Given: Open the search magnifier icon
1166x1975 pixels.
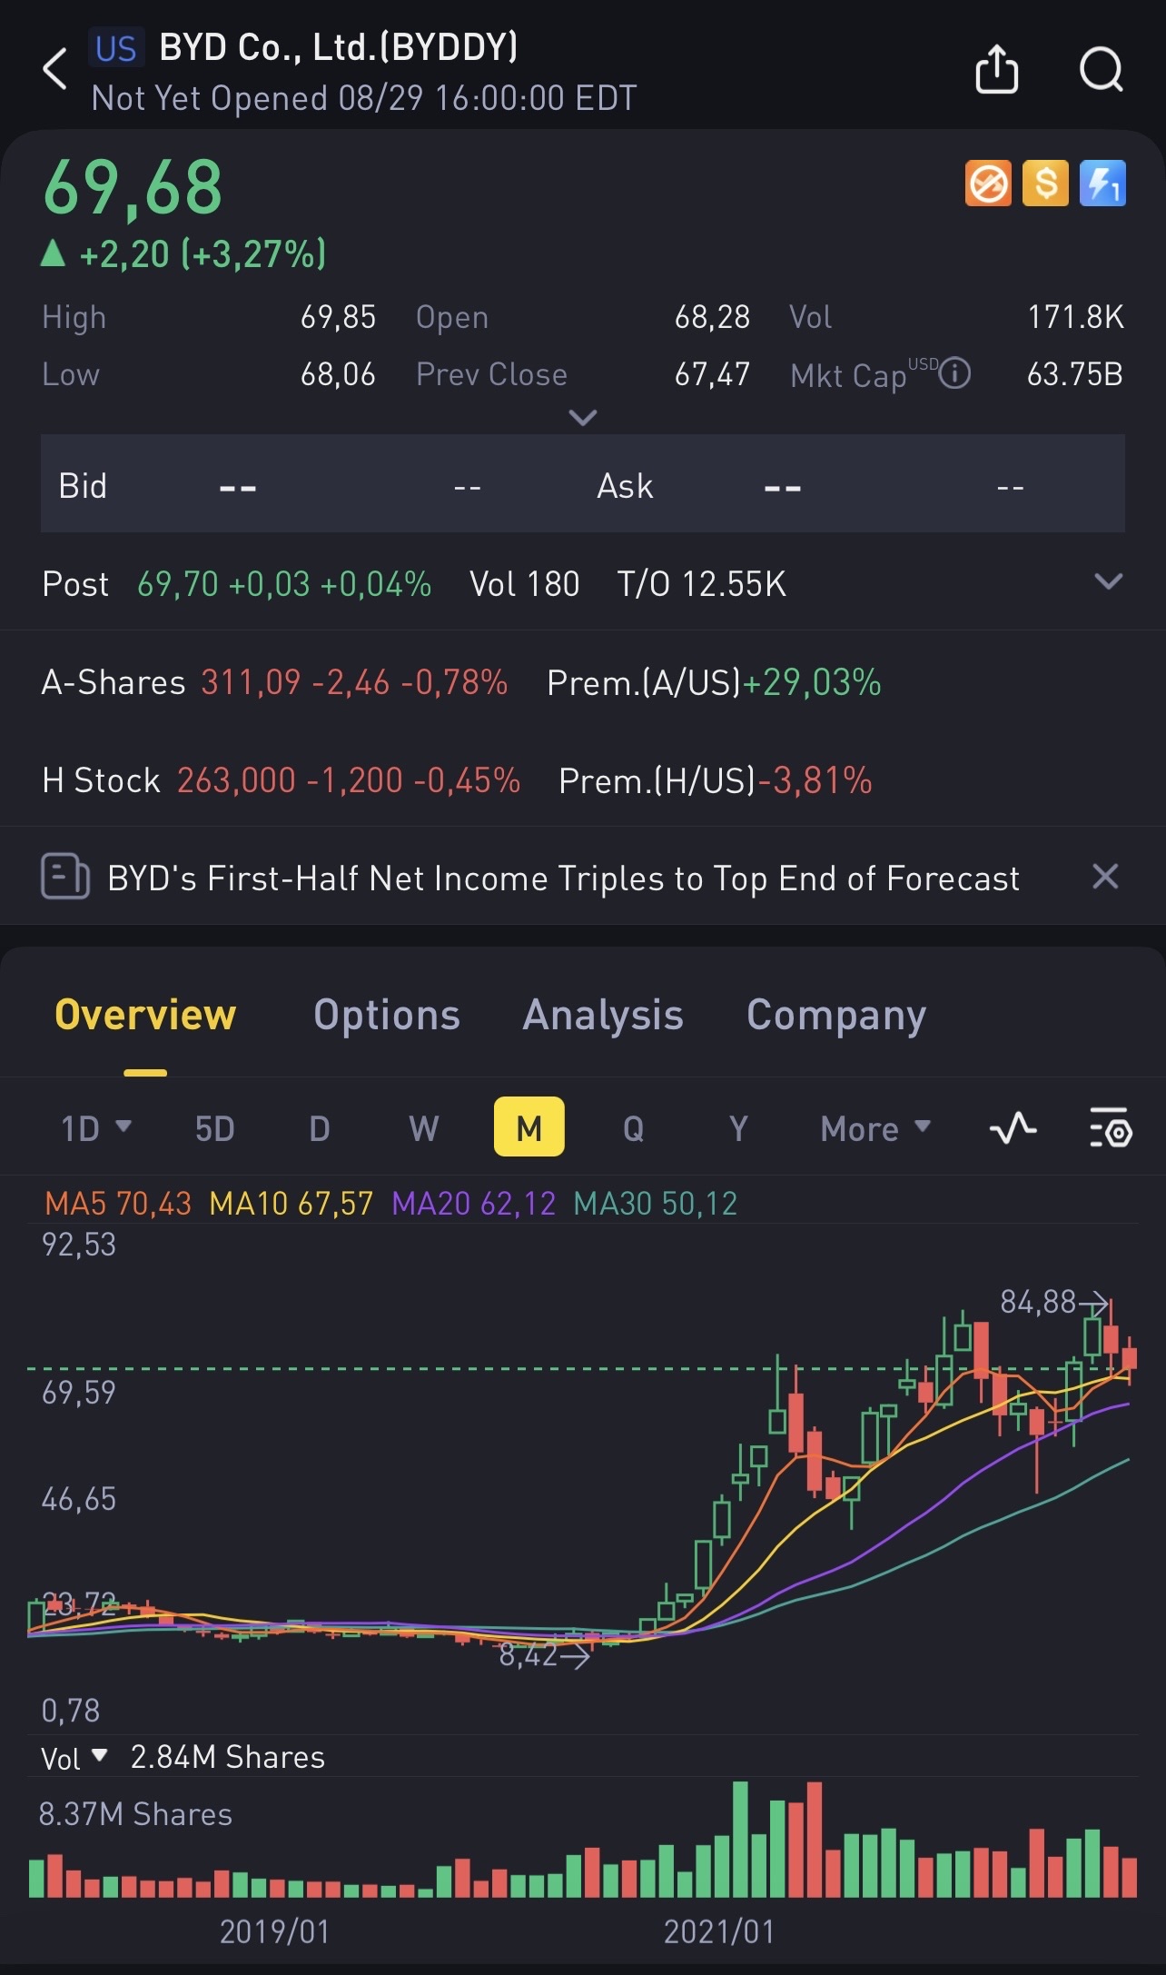Looking at the screenshot, I should click(x=1102, y=69).
